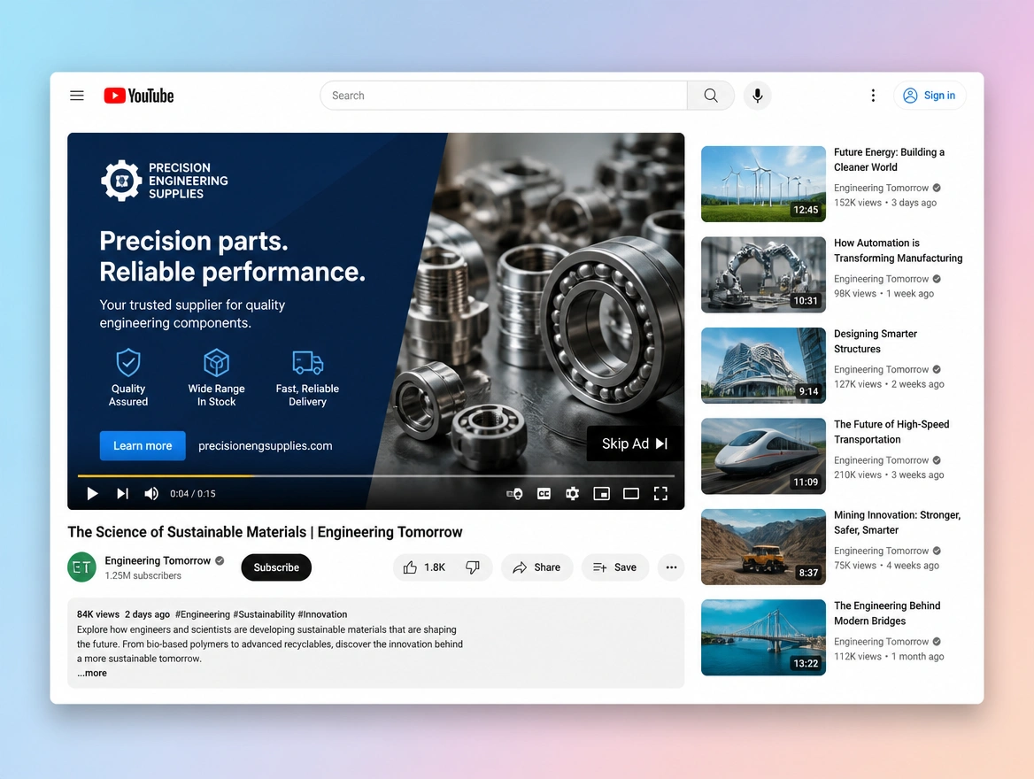Open #Engineering hashtag

[x=203, y=614]
